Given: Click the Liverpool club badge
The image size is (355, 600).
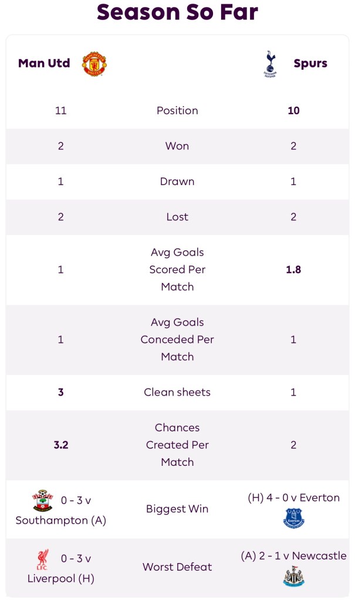Looking at the screenshot, I should [x=43, y=560].
